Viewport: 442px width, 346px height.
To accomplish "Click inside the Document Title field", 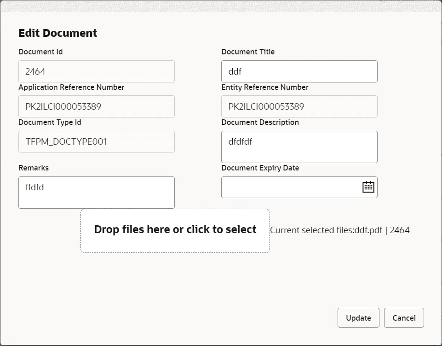I will pos(299,71).
